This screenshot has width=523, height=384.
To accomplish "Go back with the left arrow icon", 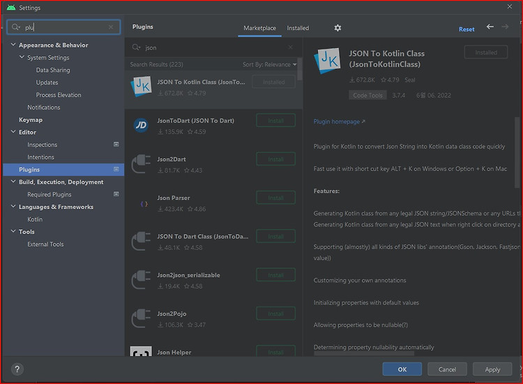I will [x=490, y=26].
